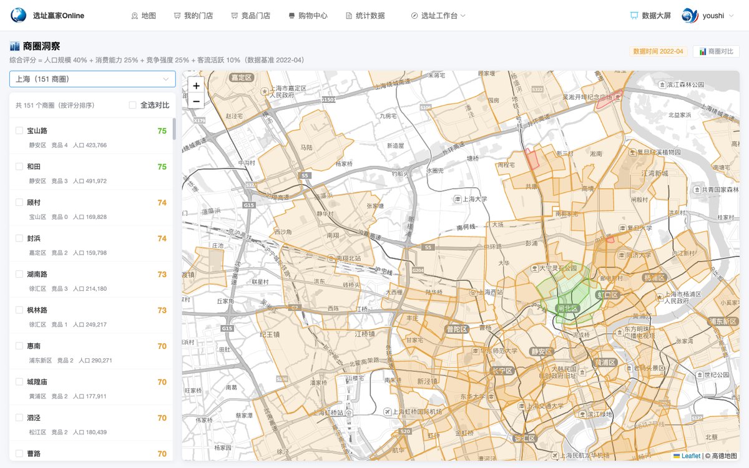Check the 城隍庙 district checkbox
749x468 pixels.
coord(19,382)
